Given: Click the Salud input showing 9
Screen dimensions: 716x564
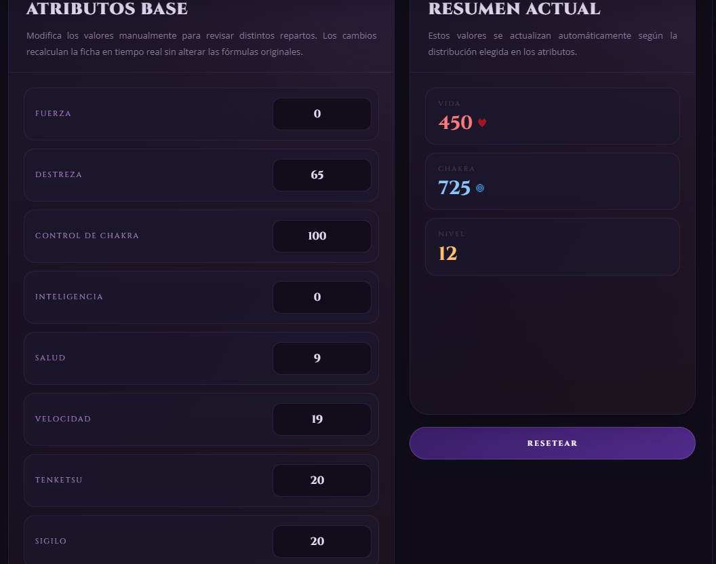Looking at the screenshot, I should 322,358.
